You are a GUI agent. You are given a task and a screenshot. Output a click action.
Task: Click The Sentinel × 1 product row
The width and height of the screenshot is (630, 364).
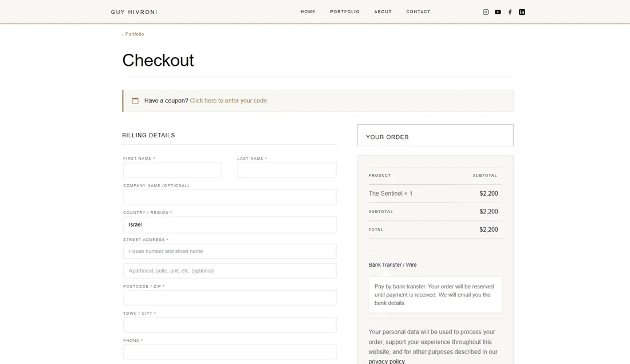coord(435,193)
